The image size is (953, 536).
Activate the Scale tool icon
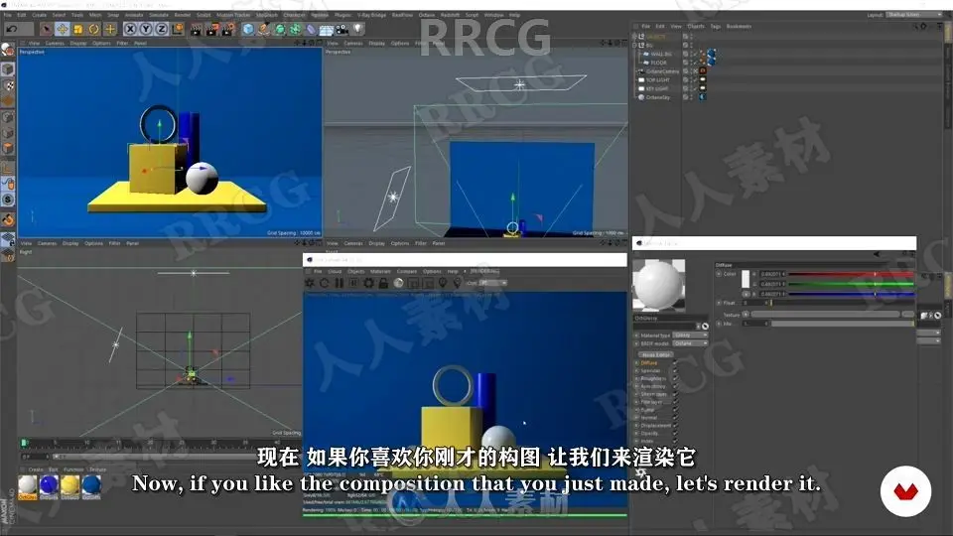[x=77, y=29]
